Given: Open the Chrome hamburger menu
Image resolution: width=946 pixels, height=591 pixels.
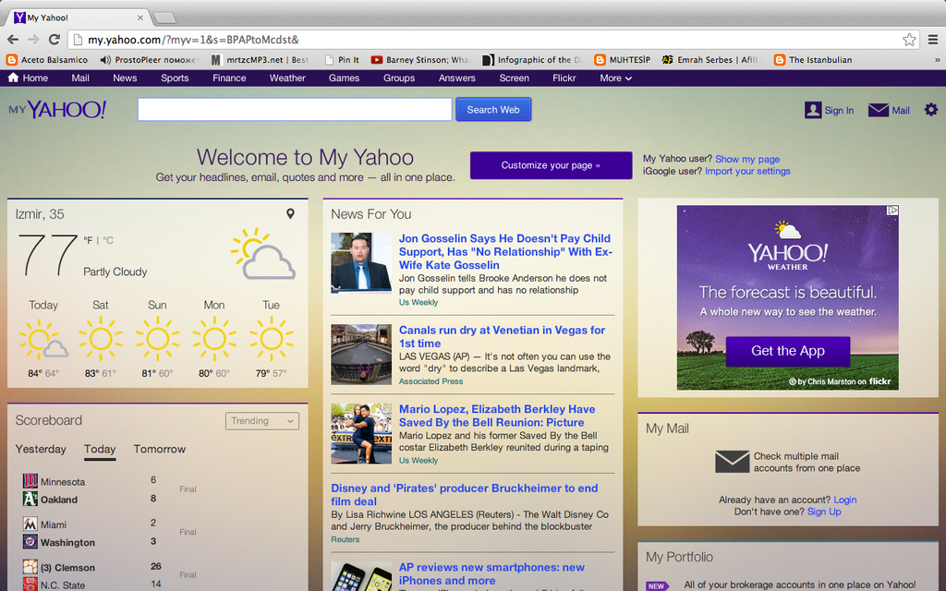Looking at the screenshot, I should [932, 40].
